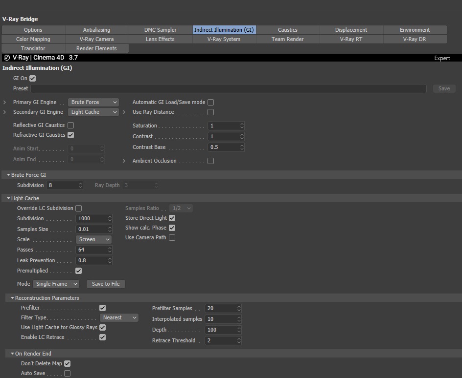Viewport: 462px width, 378px height.
Task: Uncheck Enable LC Retrace
Action: click(x=103, y=337)
